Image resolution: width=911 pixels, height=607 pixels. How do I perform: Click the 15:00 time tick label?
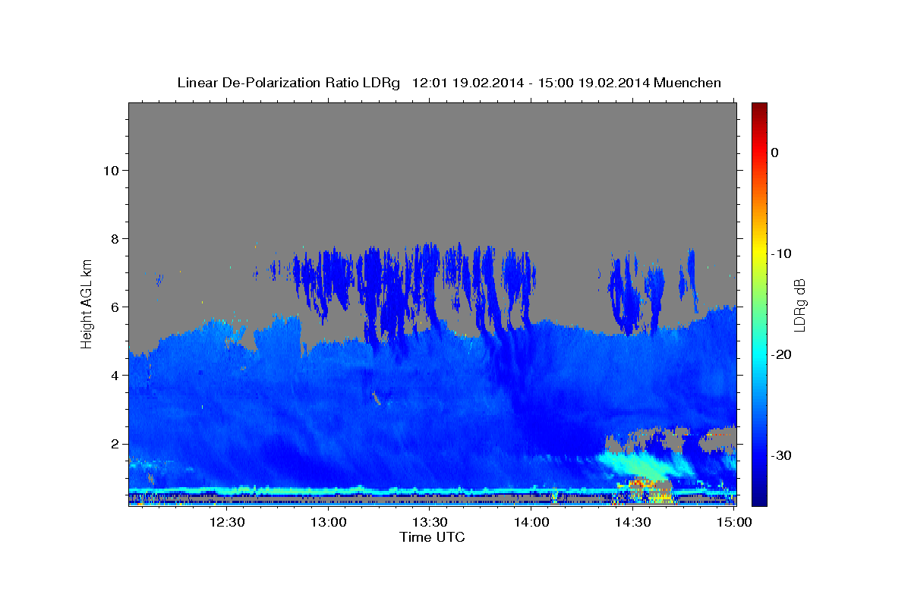734,522
